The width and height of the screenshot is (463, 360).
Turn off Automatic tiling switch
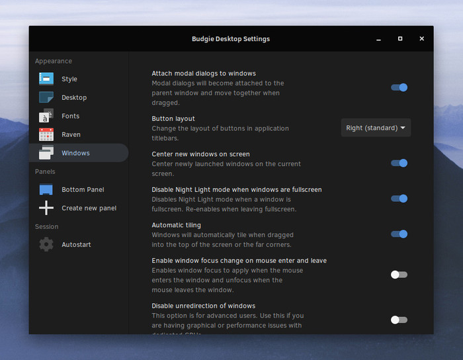(399, 234)
